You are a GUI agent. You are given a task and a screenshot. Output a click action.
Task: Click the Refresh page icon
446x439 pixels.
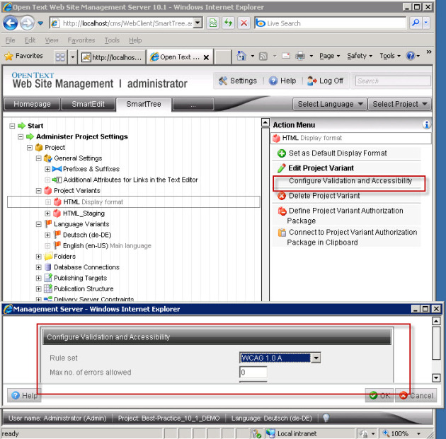tap(229, 23)
